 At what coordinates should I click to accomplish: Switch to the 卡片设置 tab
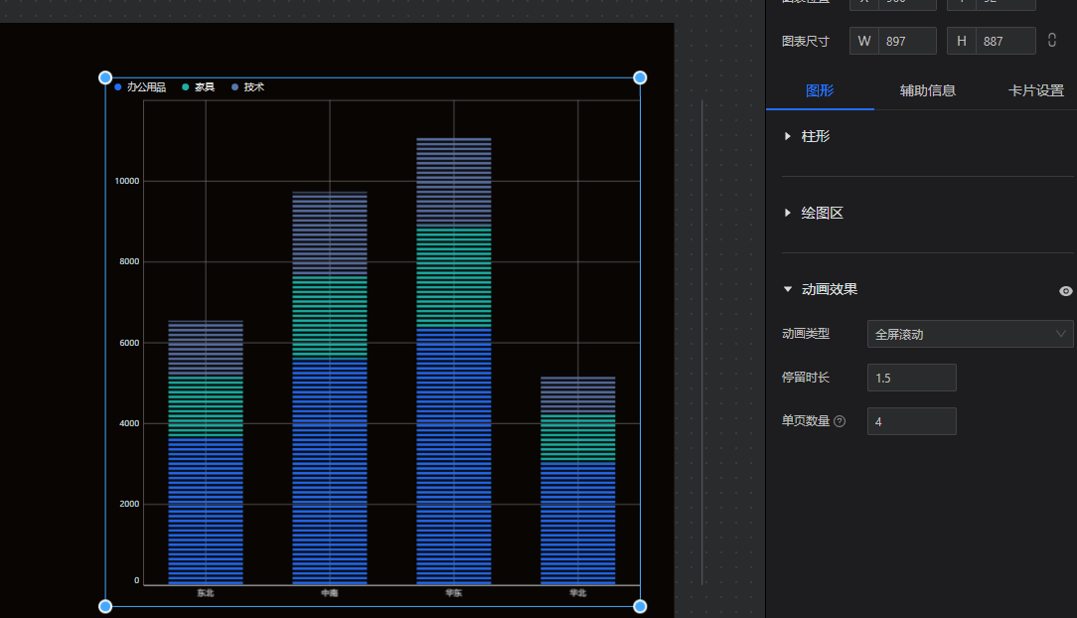(x=1035, y=90)
